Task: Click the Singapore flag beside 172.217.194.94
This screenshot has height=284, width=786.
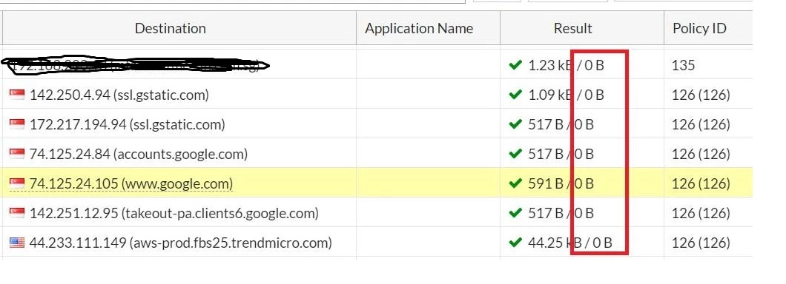Action: [x=16, y=124]
